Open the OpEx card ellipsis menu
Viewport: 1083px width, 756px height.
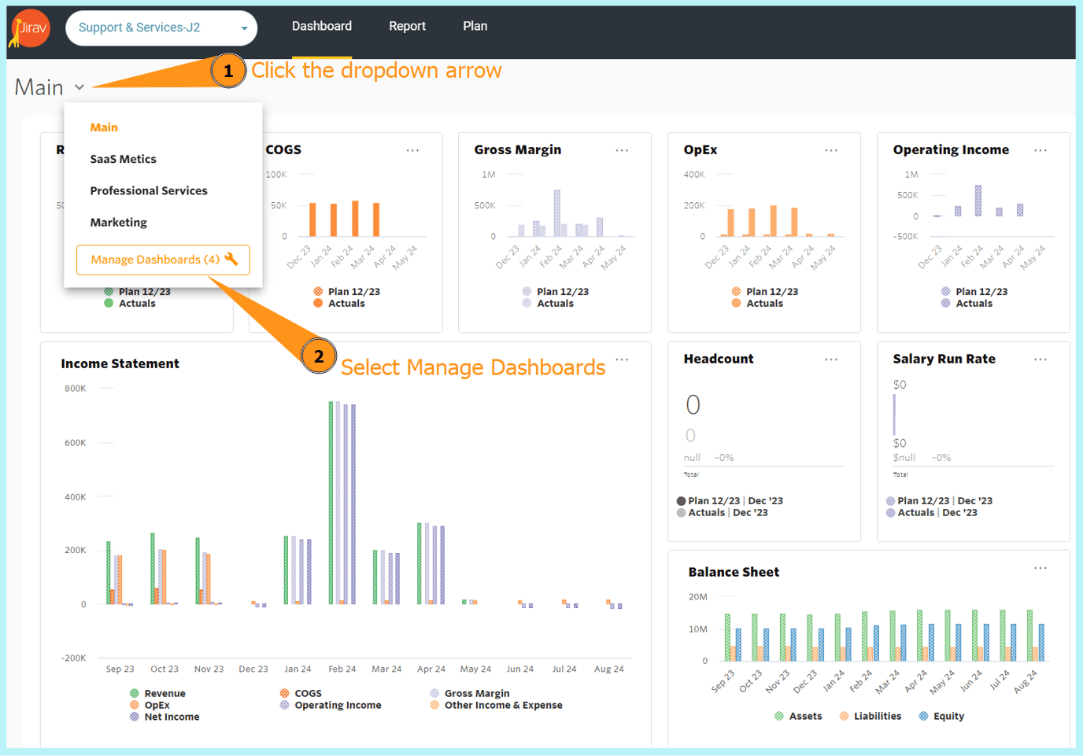pos(831,150)
